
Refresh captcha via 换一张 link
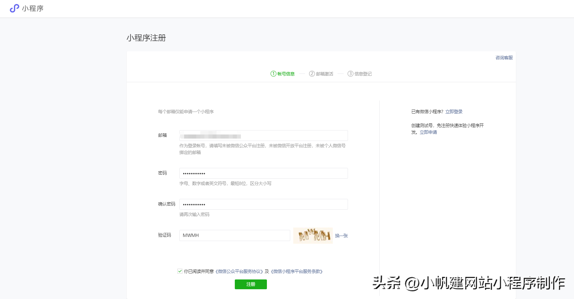(341, 236)
